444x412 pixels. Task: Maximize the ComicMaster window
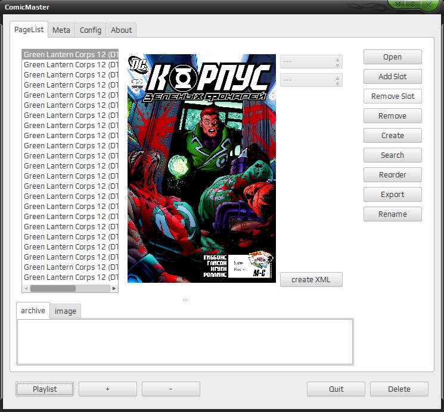(x=412, y=4)
